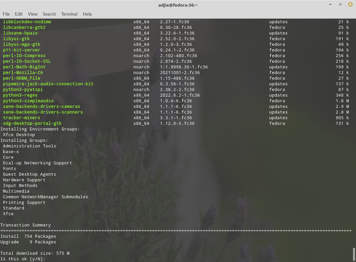Click the libsane-hpaio package name

click(20, 33)
